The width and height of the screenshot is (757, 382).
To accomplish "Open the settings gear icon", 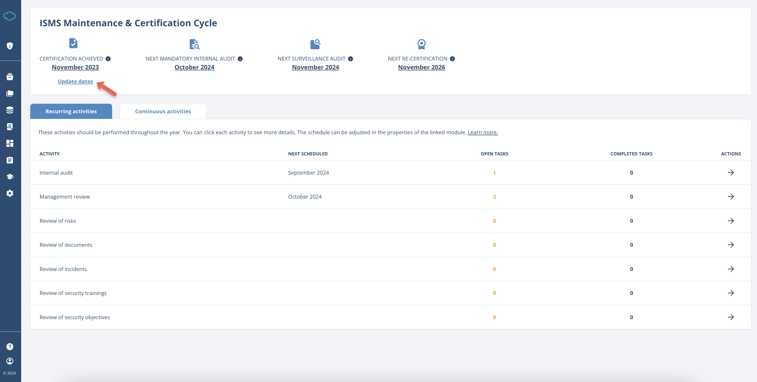I will [x=10, y=193].
